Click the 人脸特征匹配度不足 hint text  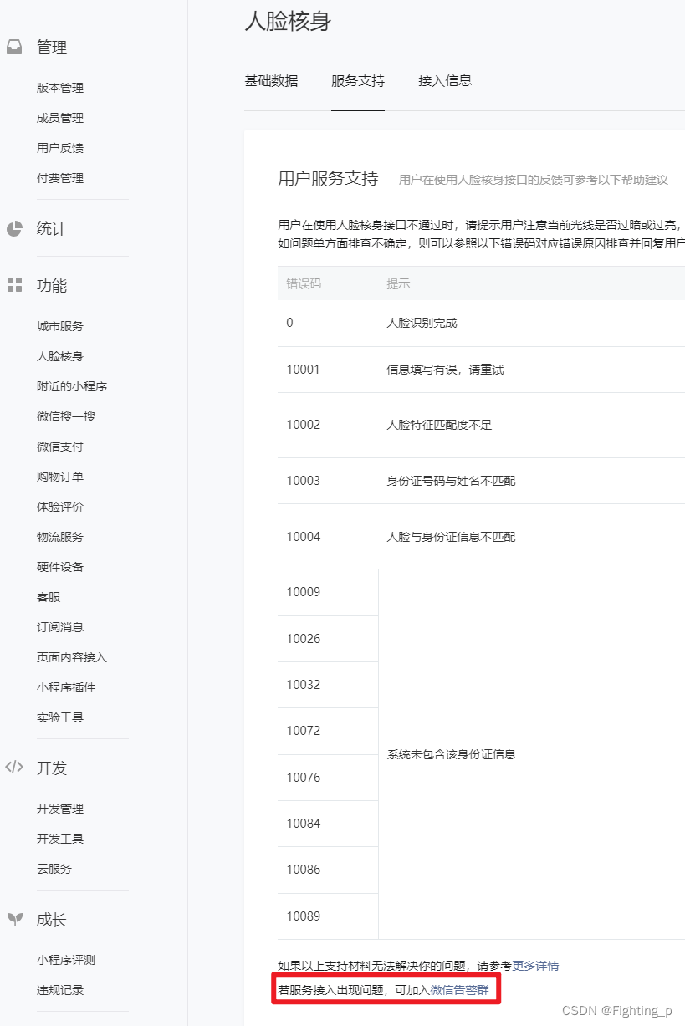(x=439, y=425)
